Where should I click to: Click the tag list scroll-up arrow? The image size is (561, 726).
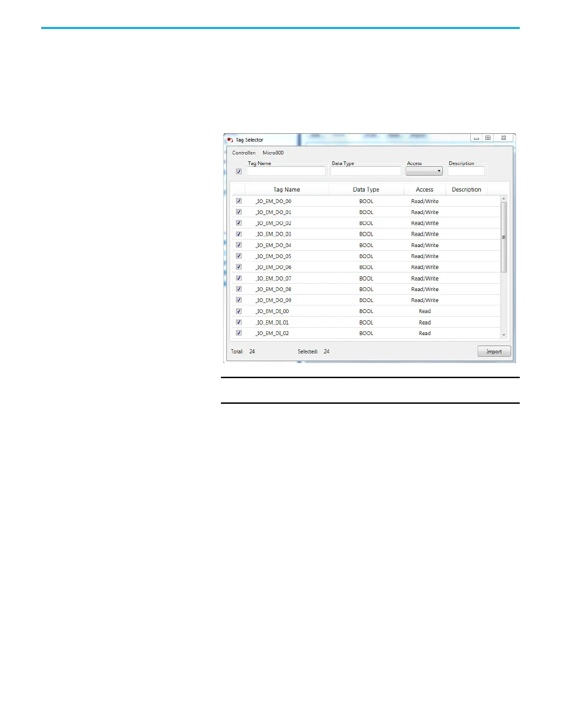504,198
